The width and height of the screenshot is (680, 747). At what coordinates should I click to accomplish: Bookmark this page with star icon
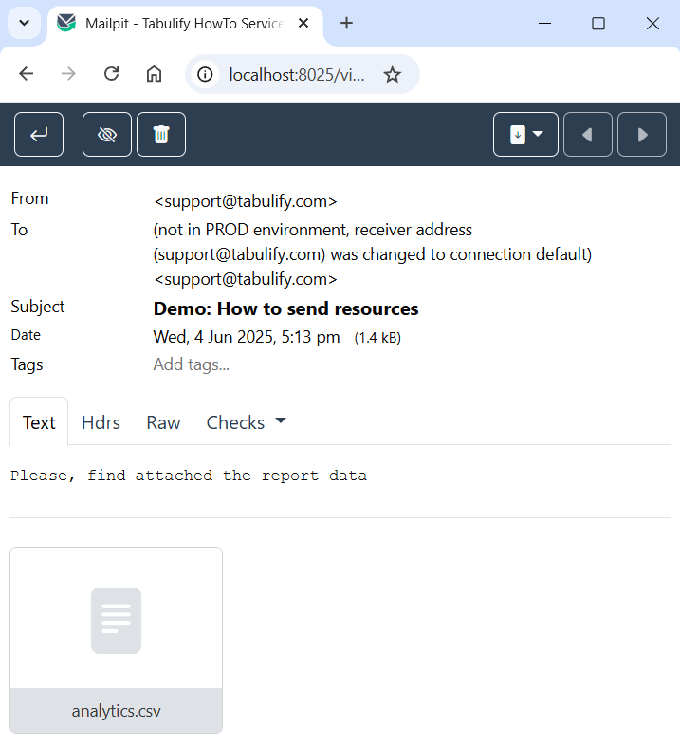(393, 74)
